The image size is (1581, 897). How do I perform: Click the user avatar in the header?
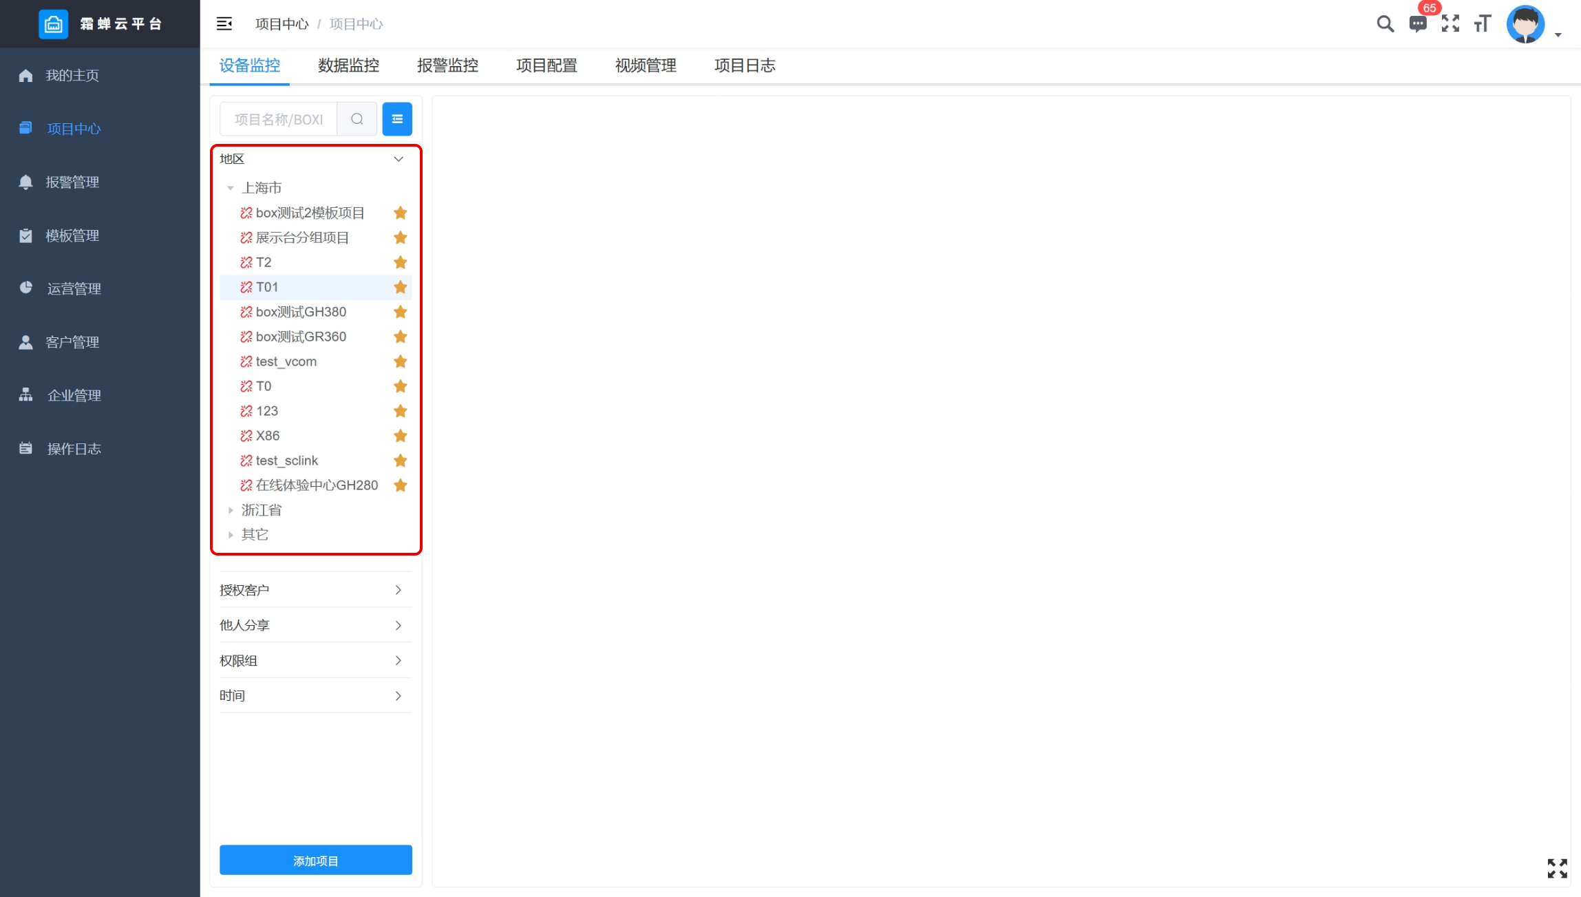coord(1525,24)
